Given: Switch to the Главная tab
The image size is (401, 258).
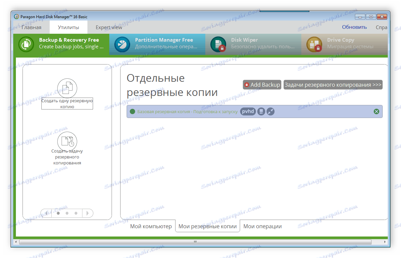Looking at the screenshot, I should coord(31,27).
